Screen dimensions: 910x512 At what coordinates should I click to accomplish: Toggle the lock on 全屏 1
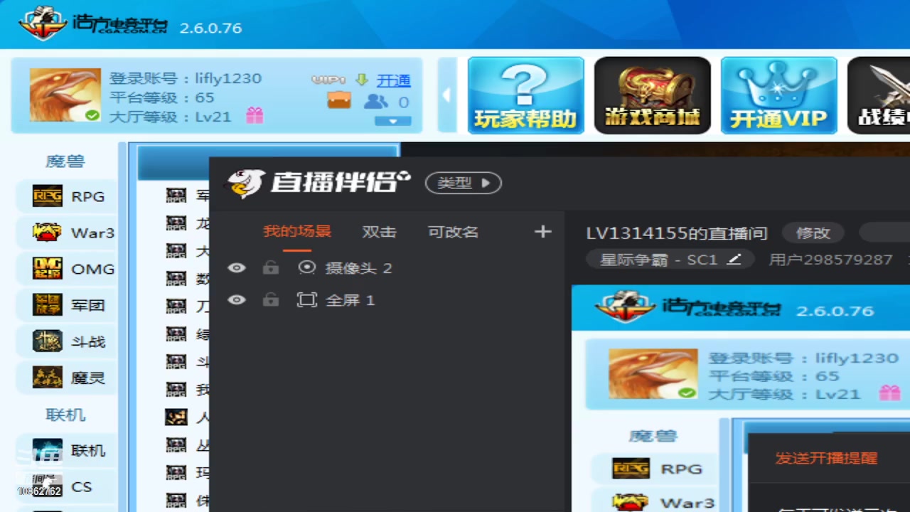click(271, 300)
